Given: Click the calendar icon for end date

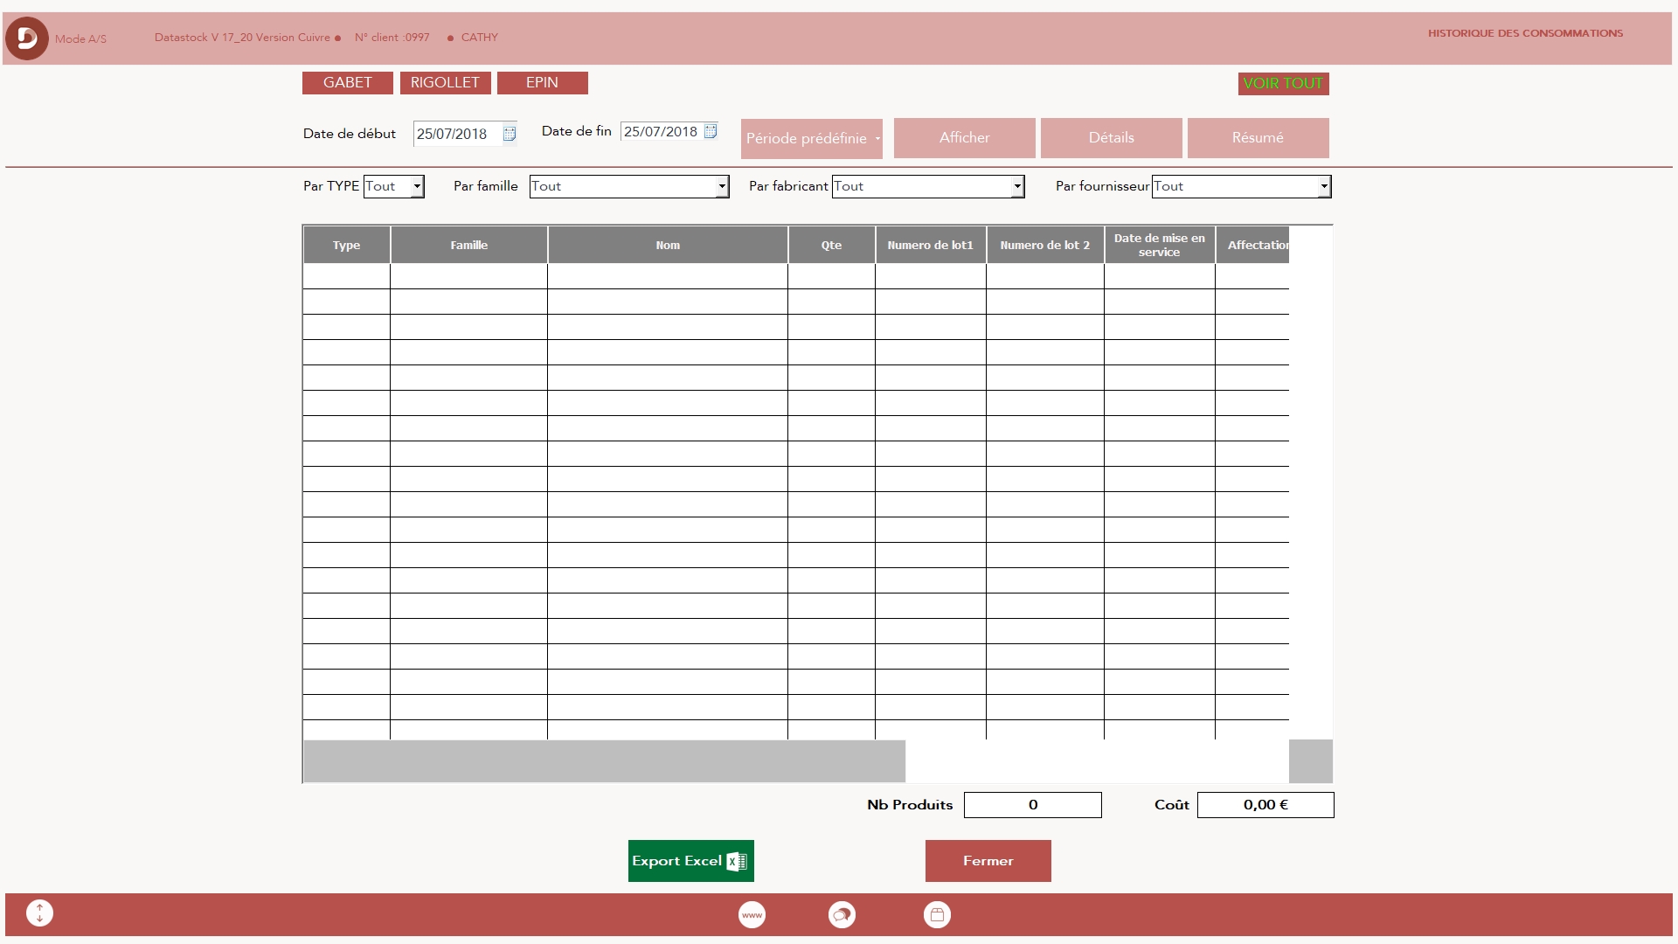Looking at the screenshot, I should (x=711, y=130).
